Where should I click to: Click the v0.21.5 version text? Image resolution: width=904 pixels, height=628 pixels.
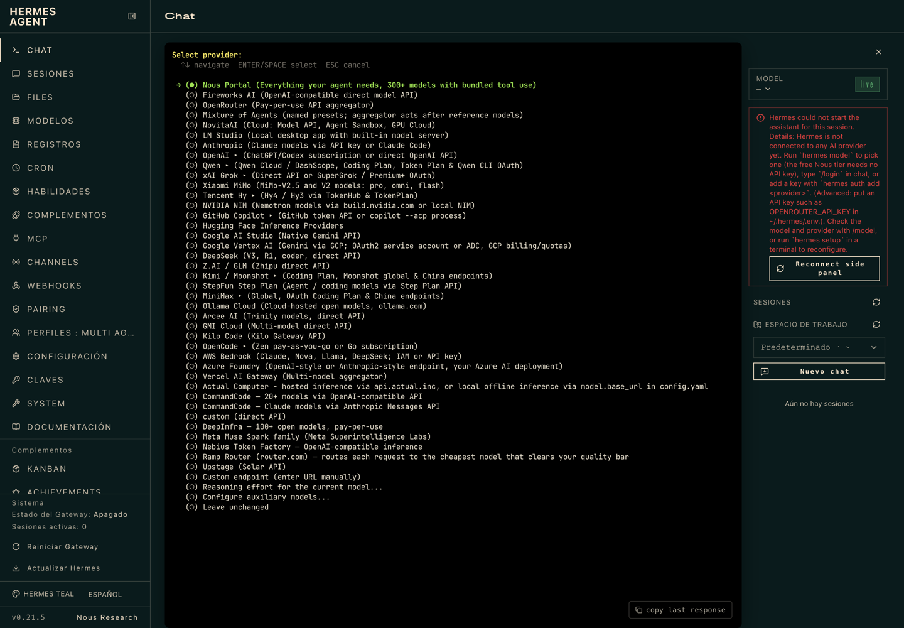pos(28,617)
